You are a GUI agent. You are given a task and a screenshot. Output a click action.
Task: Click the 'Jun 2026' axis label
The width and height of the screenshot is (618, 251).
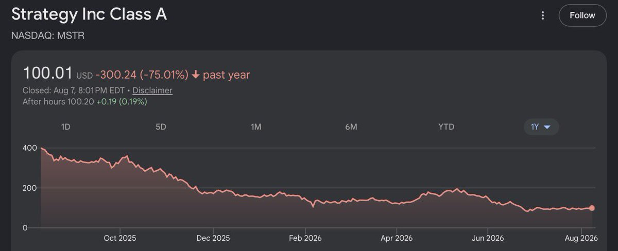(x=488, y=238)
